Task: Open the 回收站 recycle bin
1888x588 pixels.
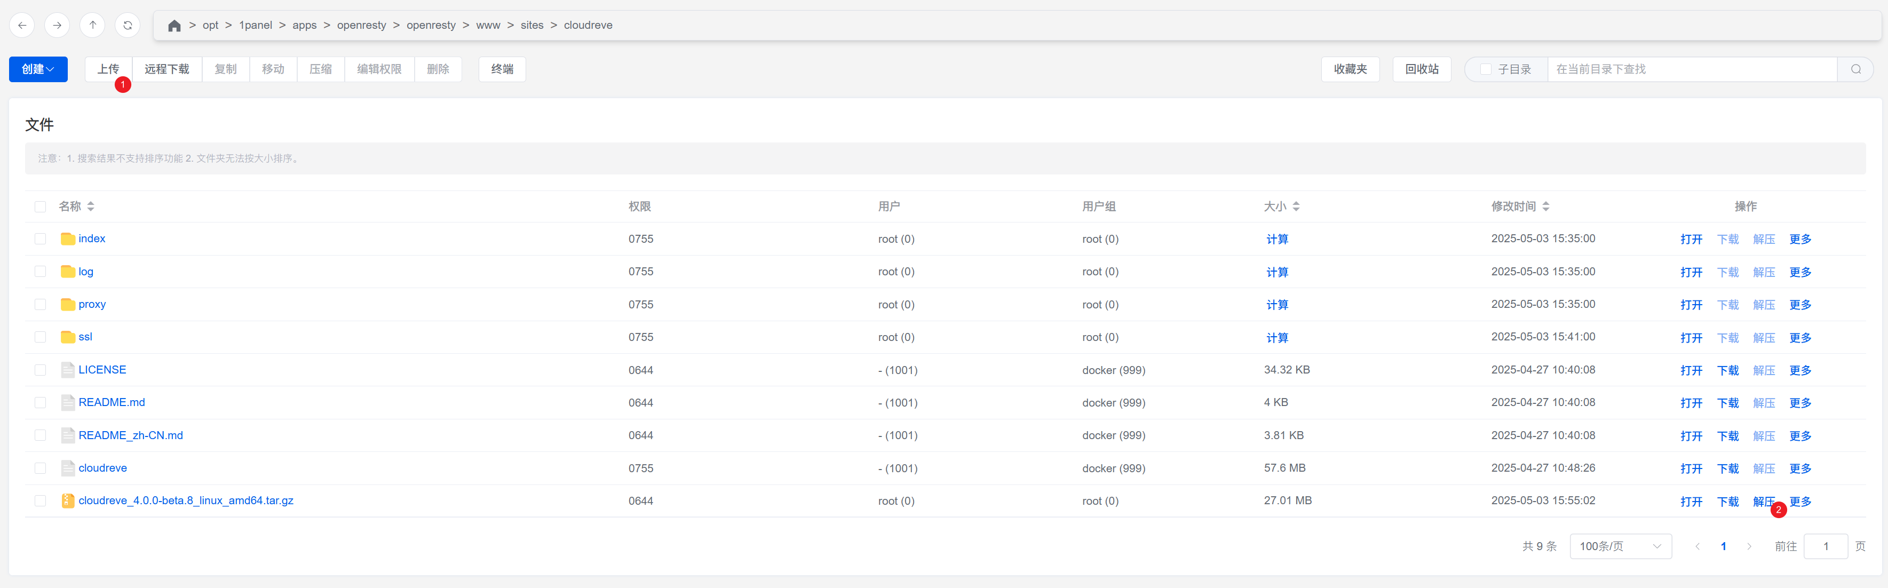Action: [x=1422, y=69]
